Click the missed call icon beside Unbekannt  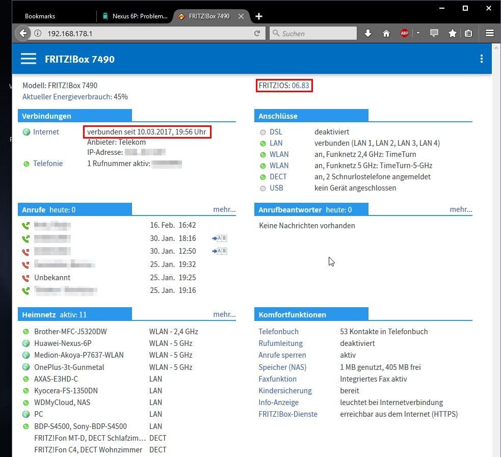coord(26,278)
